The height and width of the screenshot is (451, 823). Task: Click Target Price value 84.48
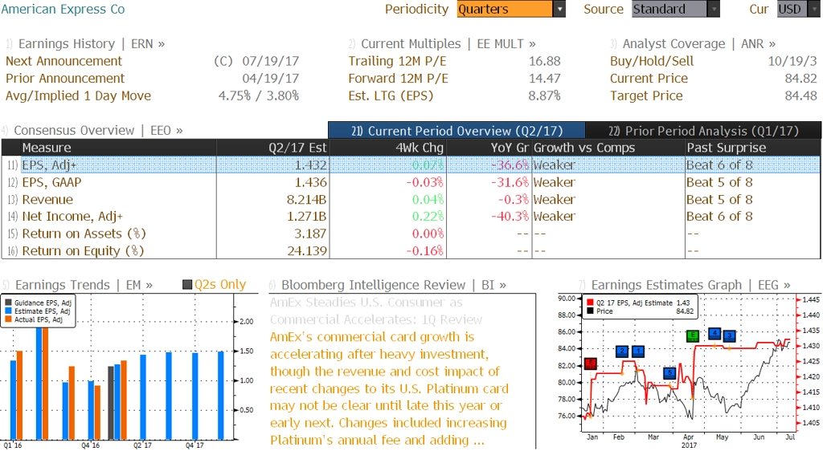click(x=801, y=95)
